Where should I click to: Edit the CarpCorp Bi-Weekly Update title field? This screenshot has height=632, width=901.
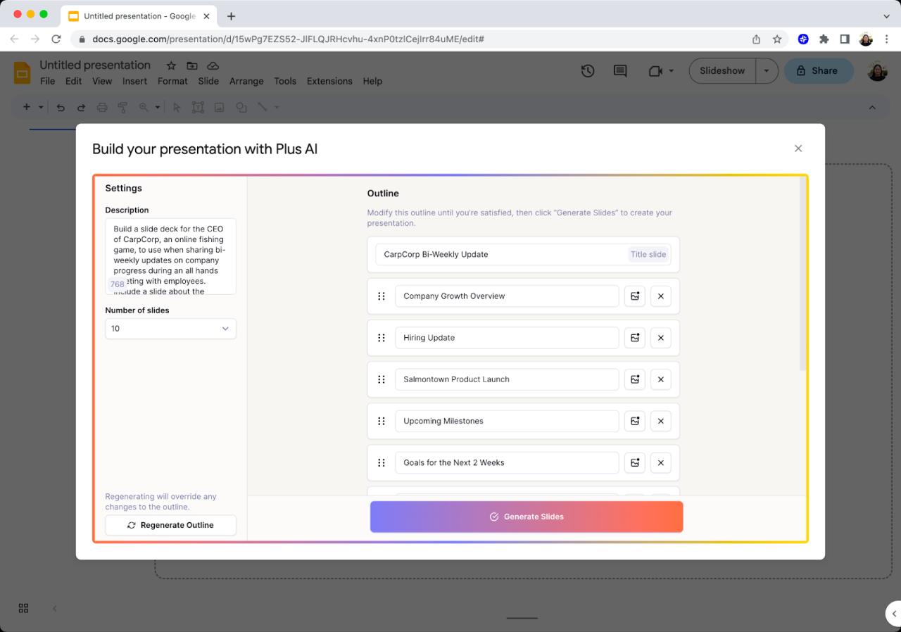493,254
